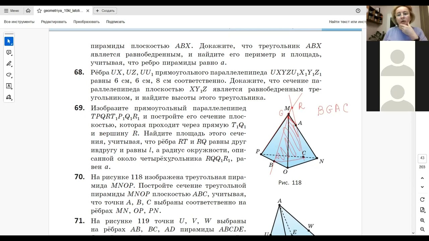The image size is (429, 241).
Task: Open the page display options icon
Action: [422, 210]
